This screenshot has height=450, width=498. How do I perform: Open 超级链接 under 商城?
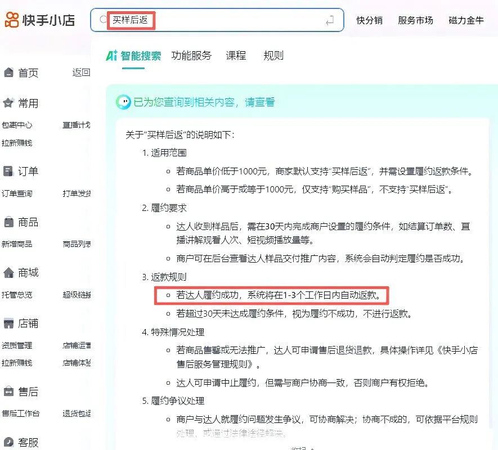coord(77,295)
